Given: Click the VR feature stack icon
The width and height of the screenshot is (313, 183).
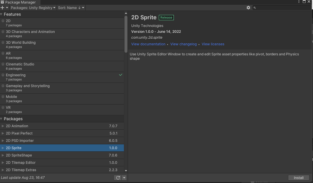Looking at the screenshot, I should (x=3, y=107).
